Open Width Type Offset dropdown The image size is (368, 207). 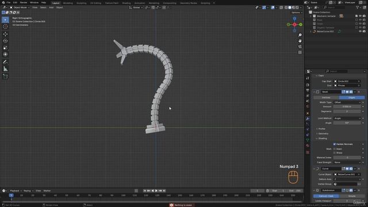[x=347, y=102]
